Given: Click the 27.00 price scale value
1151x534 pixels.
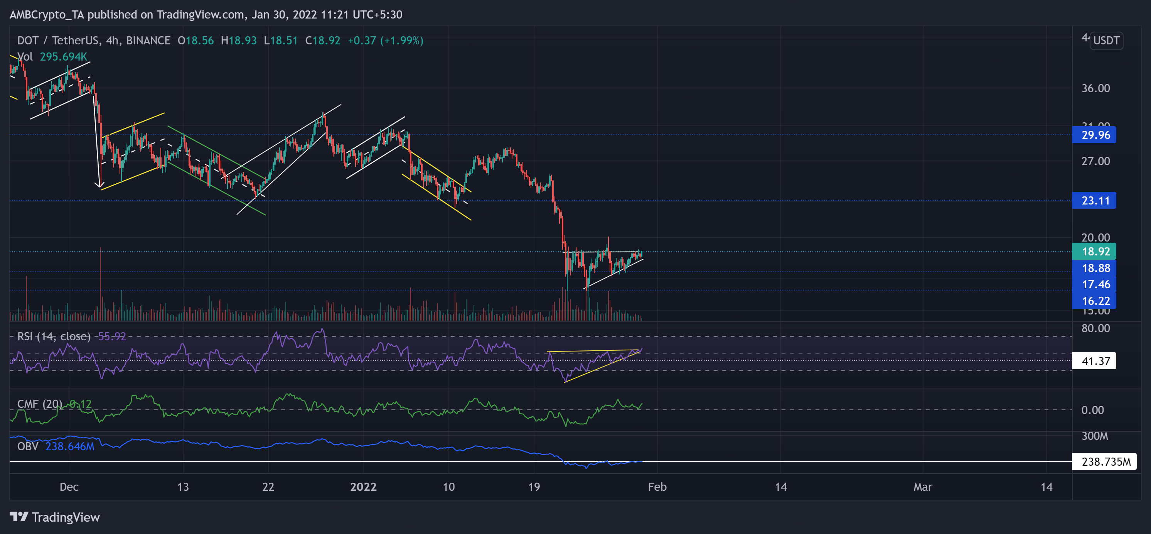Looking at the screenshot, I should pos(1095,161).
